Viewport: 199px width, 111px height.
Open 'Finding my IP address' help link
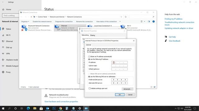pos(174,19)
